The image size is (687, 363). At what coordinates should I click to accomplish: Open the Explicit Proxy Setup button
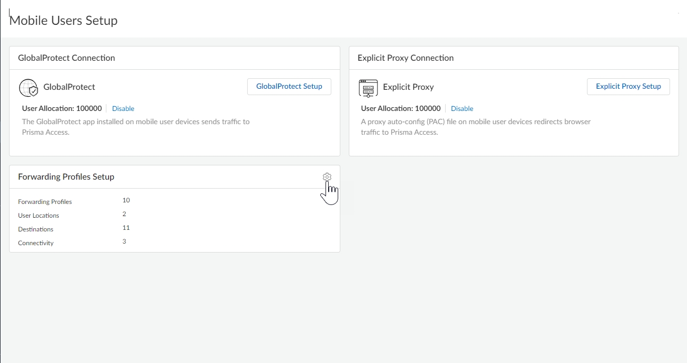[x=628, y=87]
